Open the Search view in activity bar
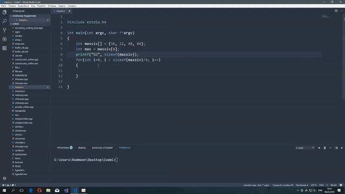Viewport: 345px width, 194px height. [x=4, y=21]
